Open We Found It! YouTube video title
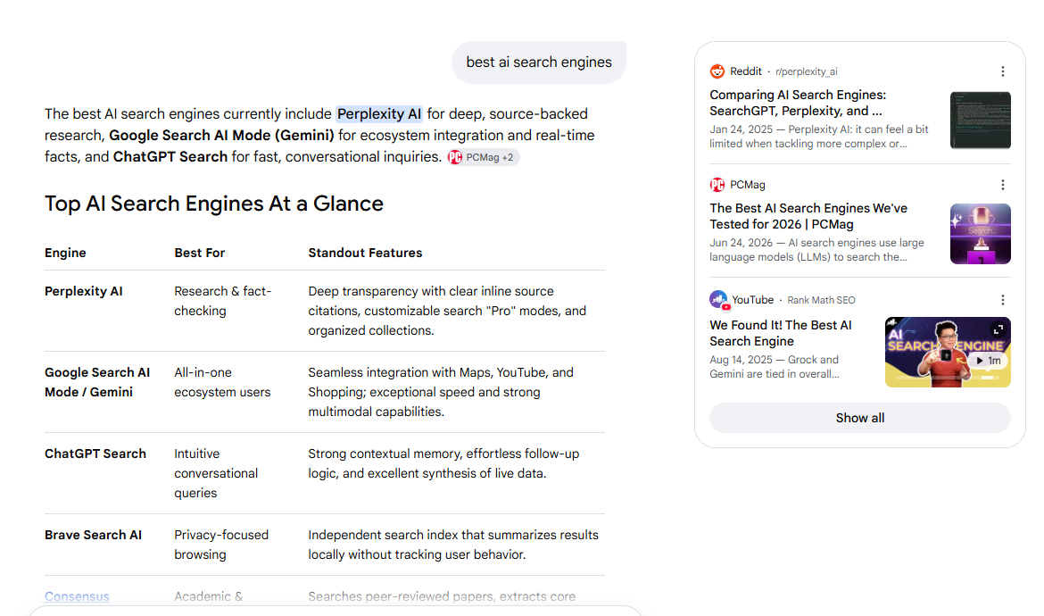The width and height of the screenshot is (1044, 616). pos(781,333)
